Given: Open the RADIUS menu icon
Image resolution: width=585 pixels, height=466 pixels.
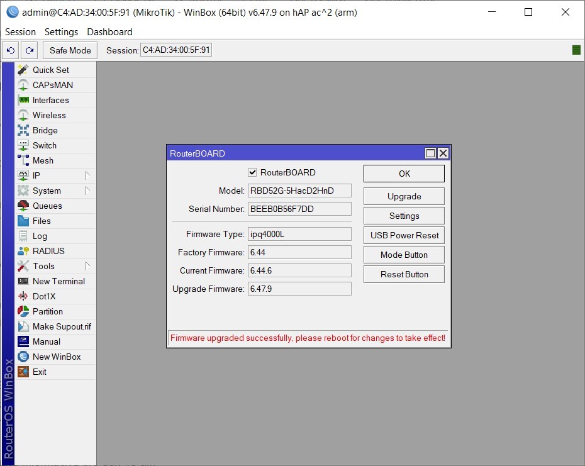Looking at the screenshot, I should point(23,251).
